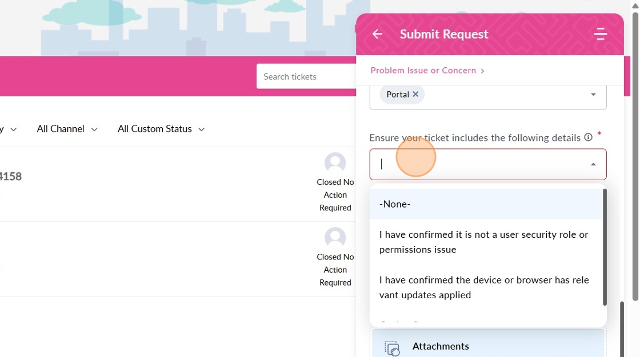Click the Search tickets field
The width and height of the screenshot is (640, 357).
pyautogui.click(x=306, y=77)
